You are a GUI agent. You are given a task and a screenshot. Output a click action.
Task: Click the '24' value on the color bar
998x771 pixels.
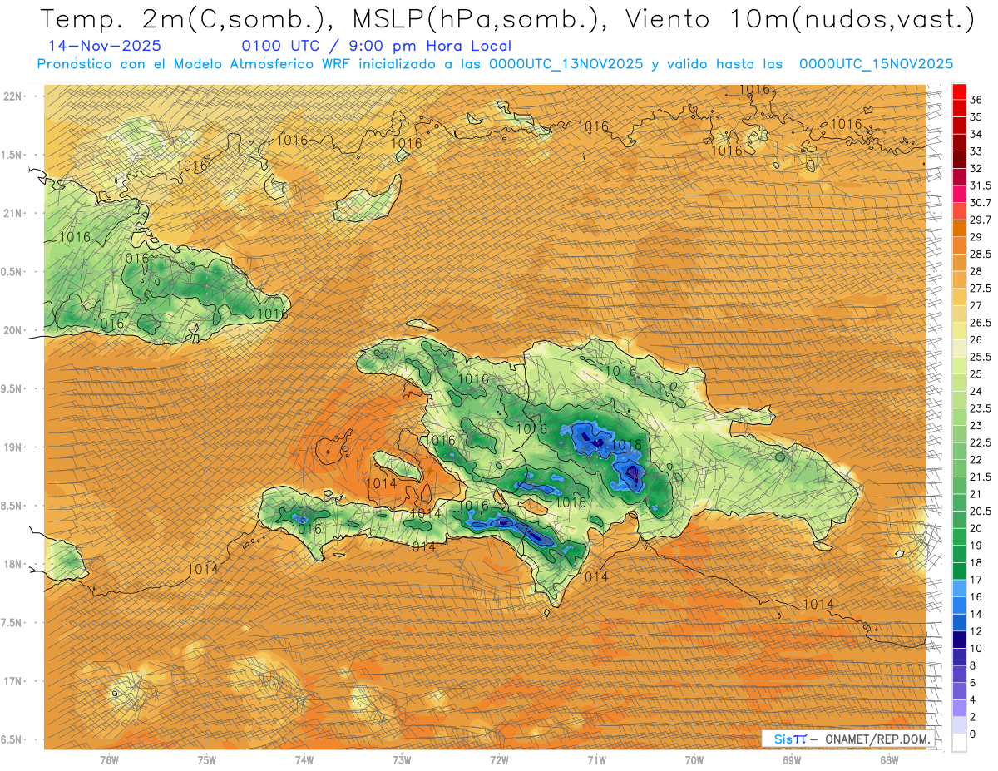976,391
